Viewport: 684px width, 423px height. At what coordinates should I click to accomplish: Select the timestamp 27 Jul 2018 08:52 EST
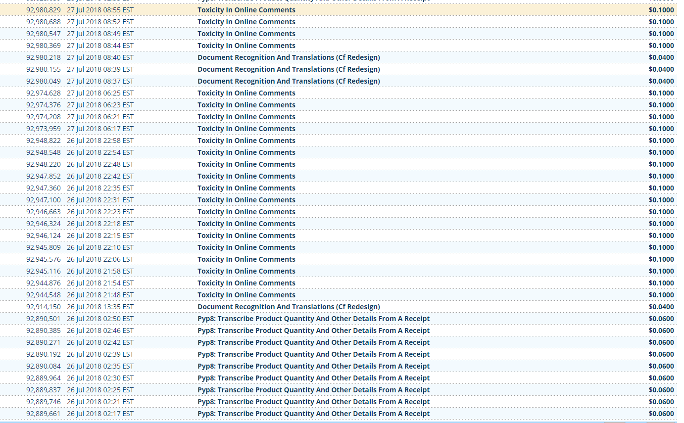(x=100, y=22)
